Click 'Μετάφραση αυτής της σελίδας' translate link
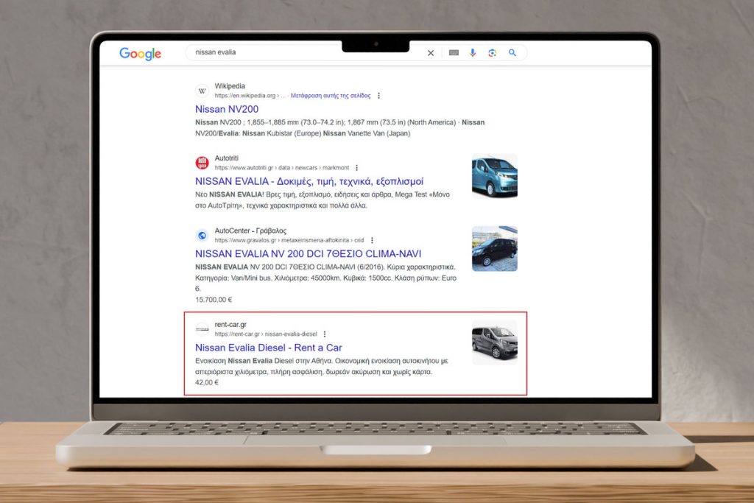 331,96
